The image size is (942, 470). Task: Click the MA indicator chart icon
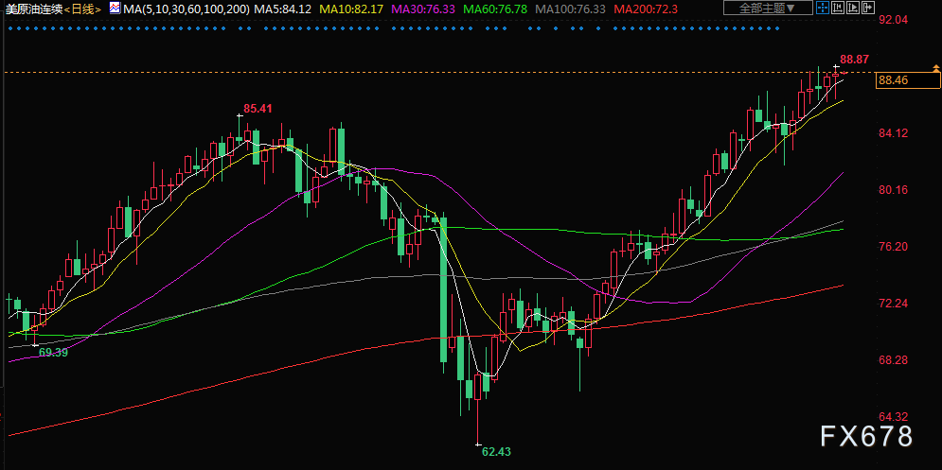pyautogui.click(x=116, y=9)
